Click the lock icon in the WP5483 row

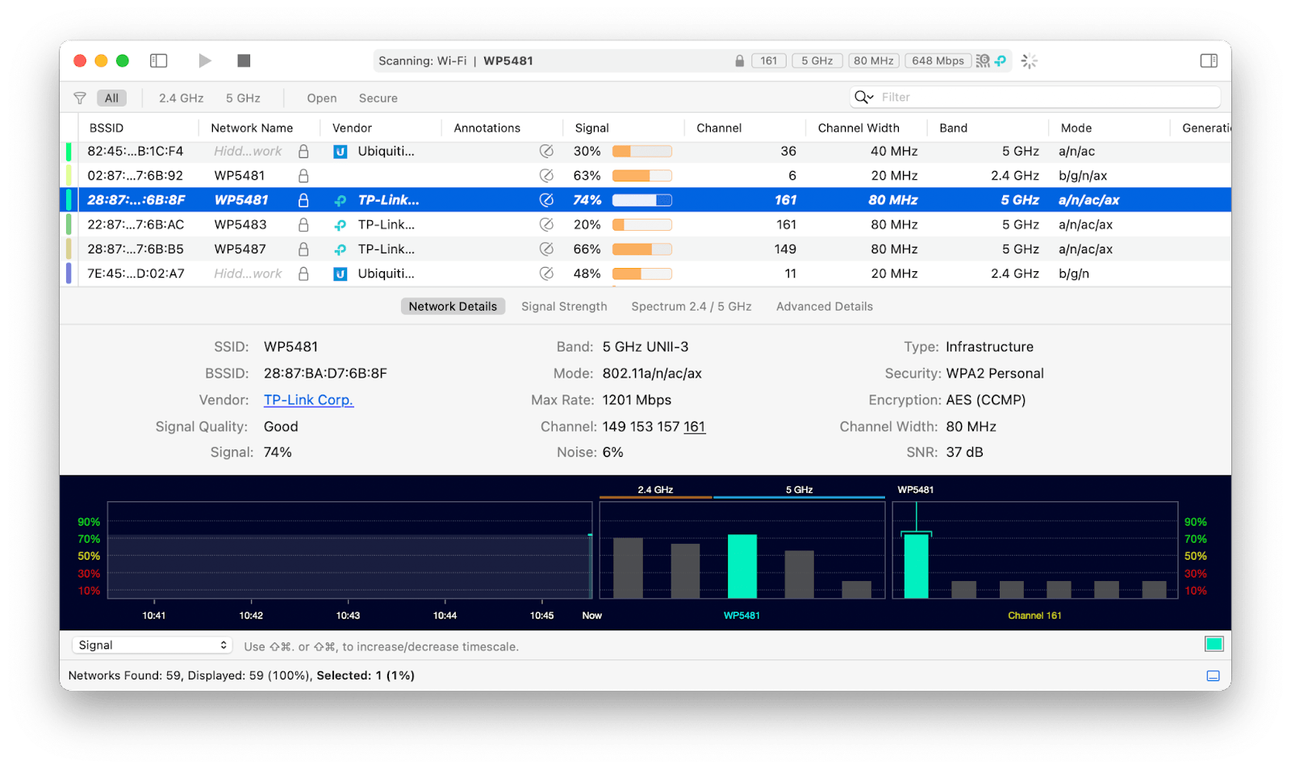[x=303, y=224]
